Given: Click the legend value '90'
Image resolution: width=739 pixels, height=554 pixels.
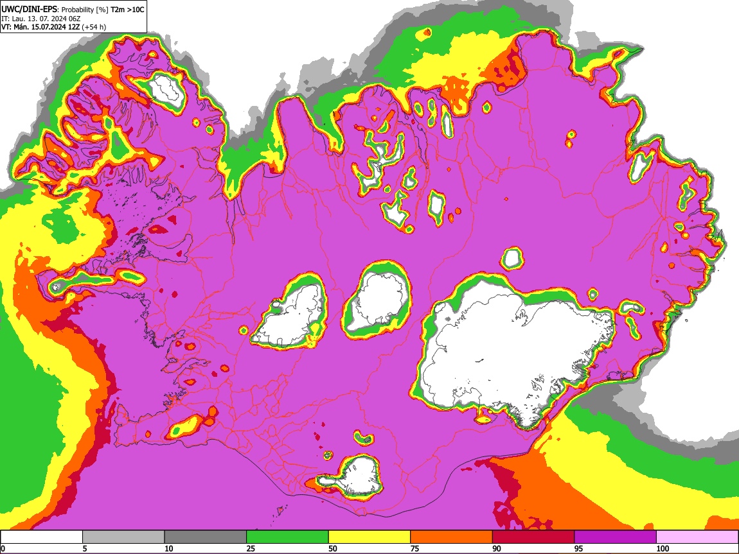Looking at the screenshot, I should 497,548.
